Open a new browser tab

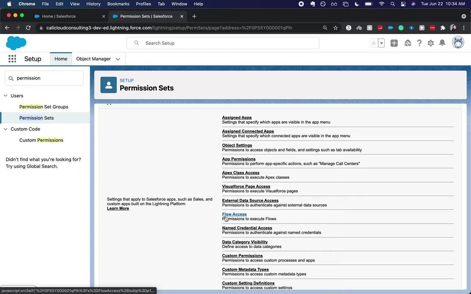194,16
